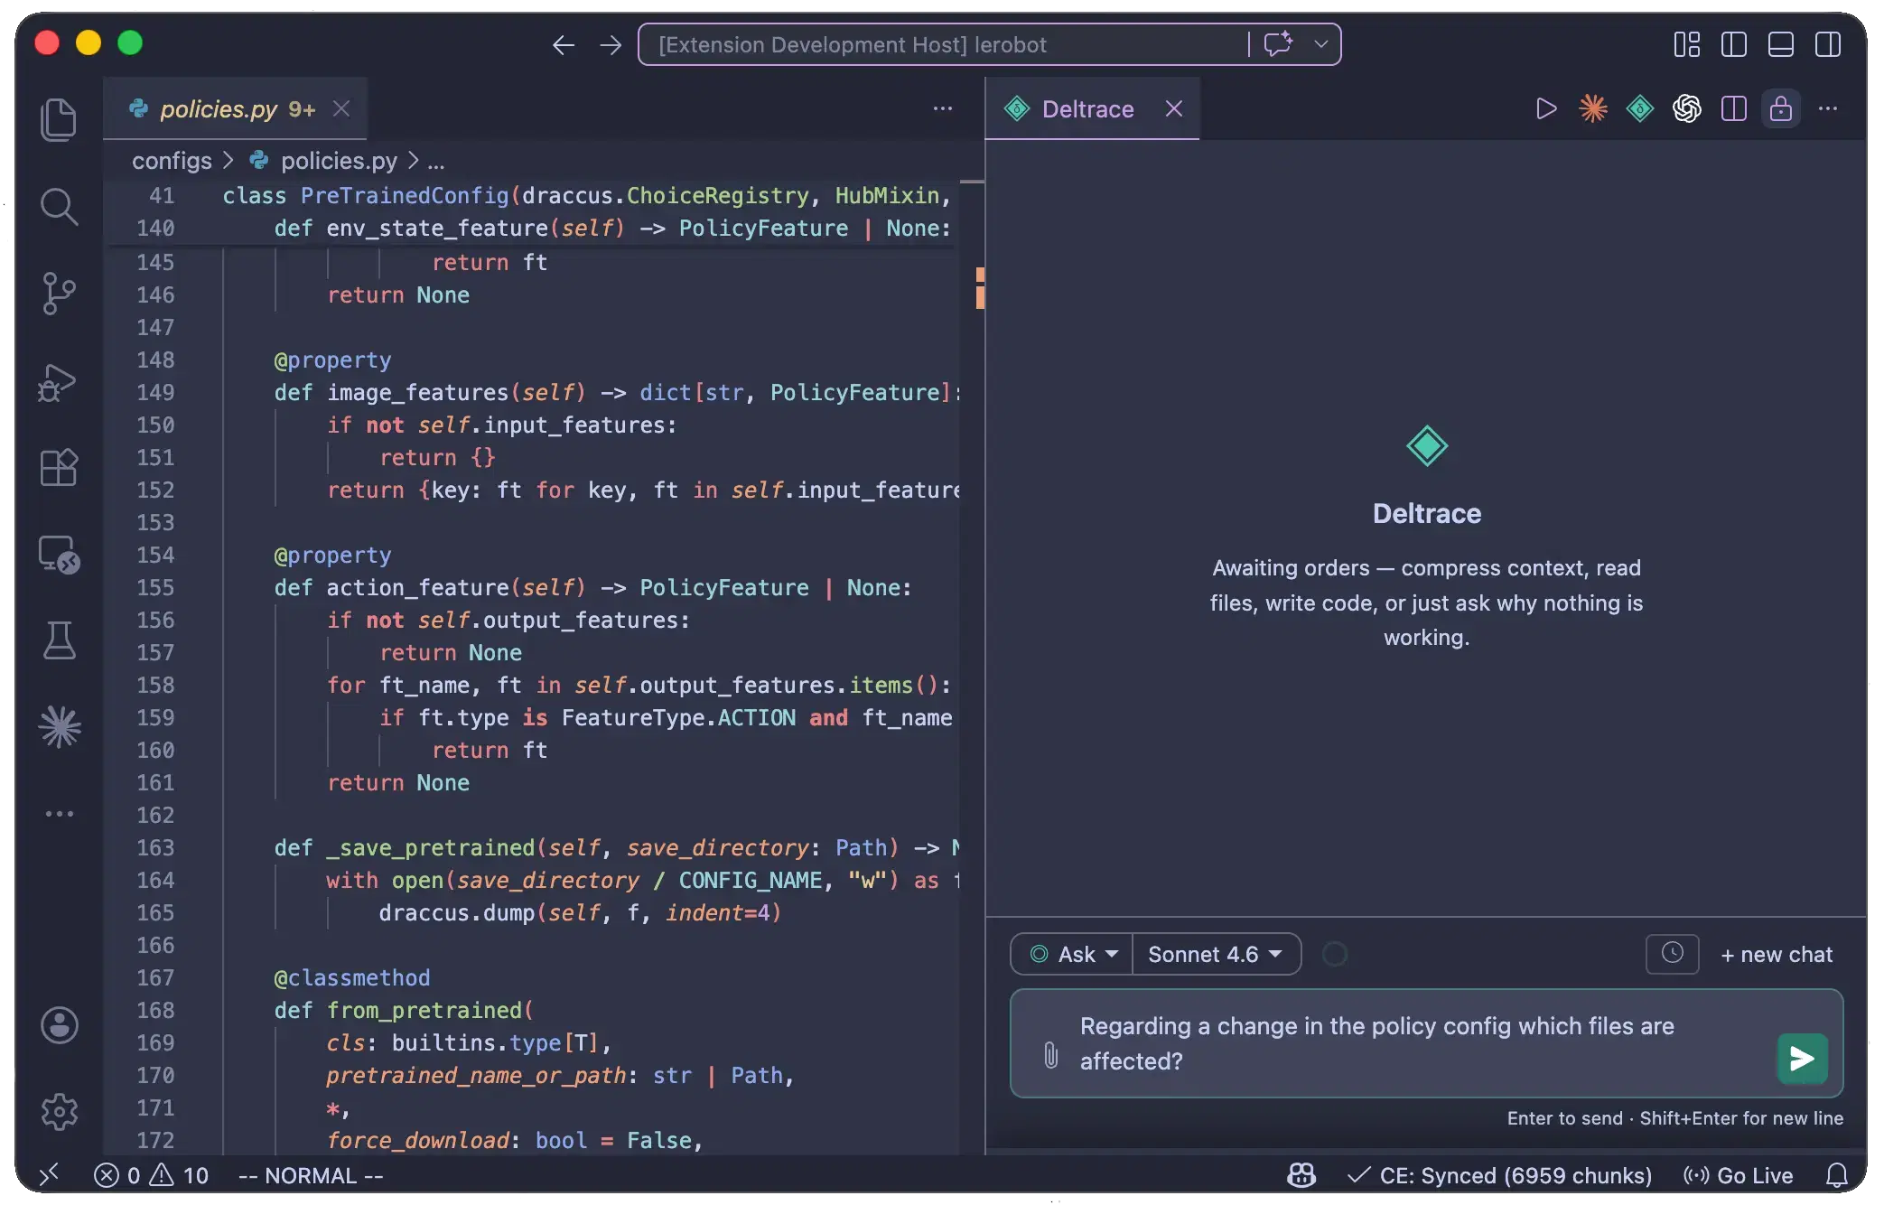Click the Run play icon in the editor toolbar
This screenshot has width=1884, height=1205.
click(1545, 109)
